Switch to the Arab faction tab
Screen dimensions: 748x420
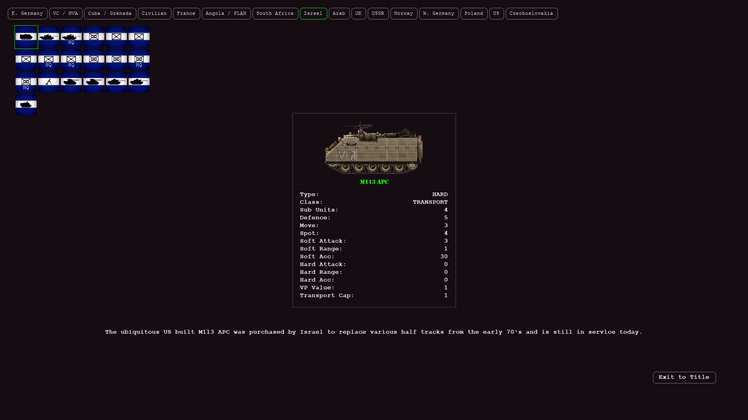click(339, 14)
